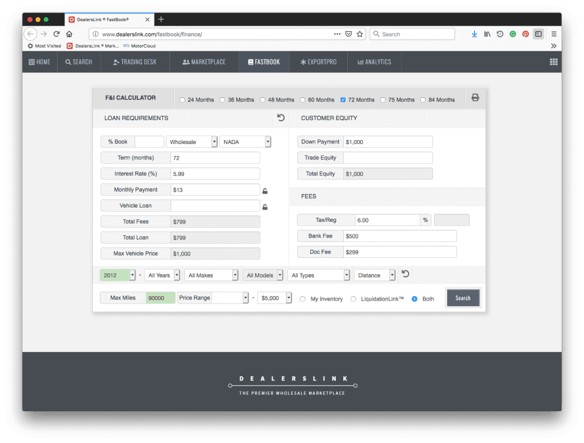Open the All Types dropdown
The image size is (584, 443).
coord(318,275)
